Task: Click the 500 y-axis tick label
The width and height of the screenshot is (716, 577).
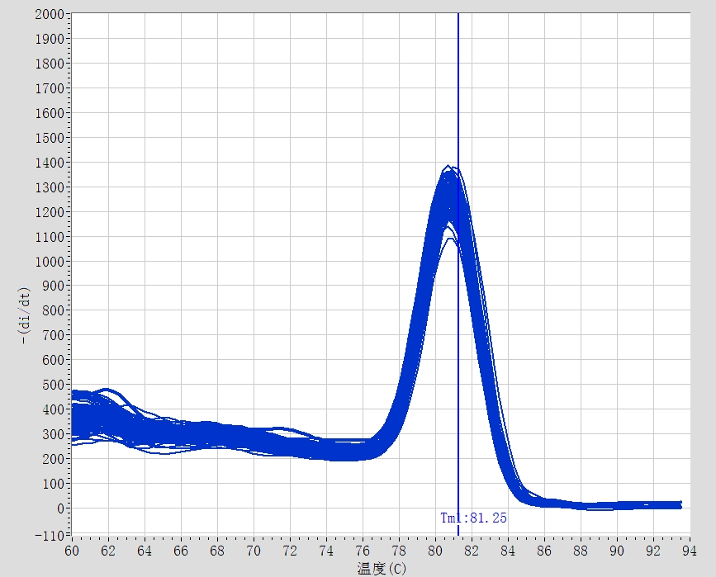Action: [x=55, y=385]
